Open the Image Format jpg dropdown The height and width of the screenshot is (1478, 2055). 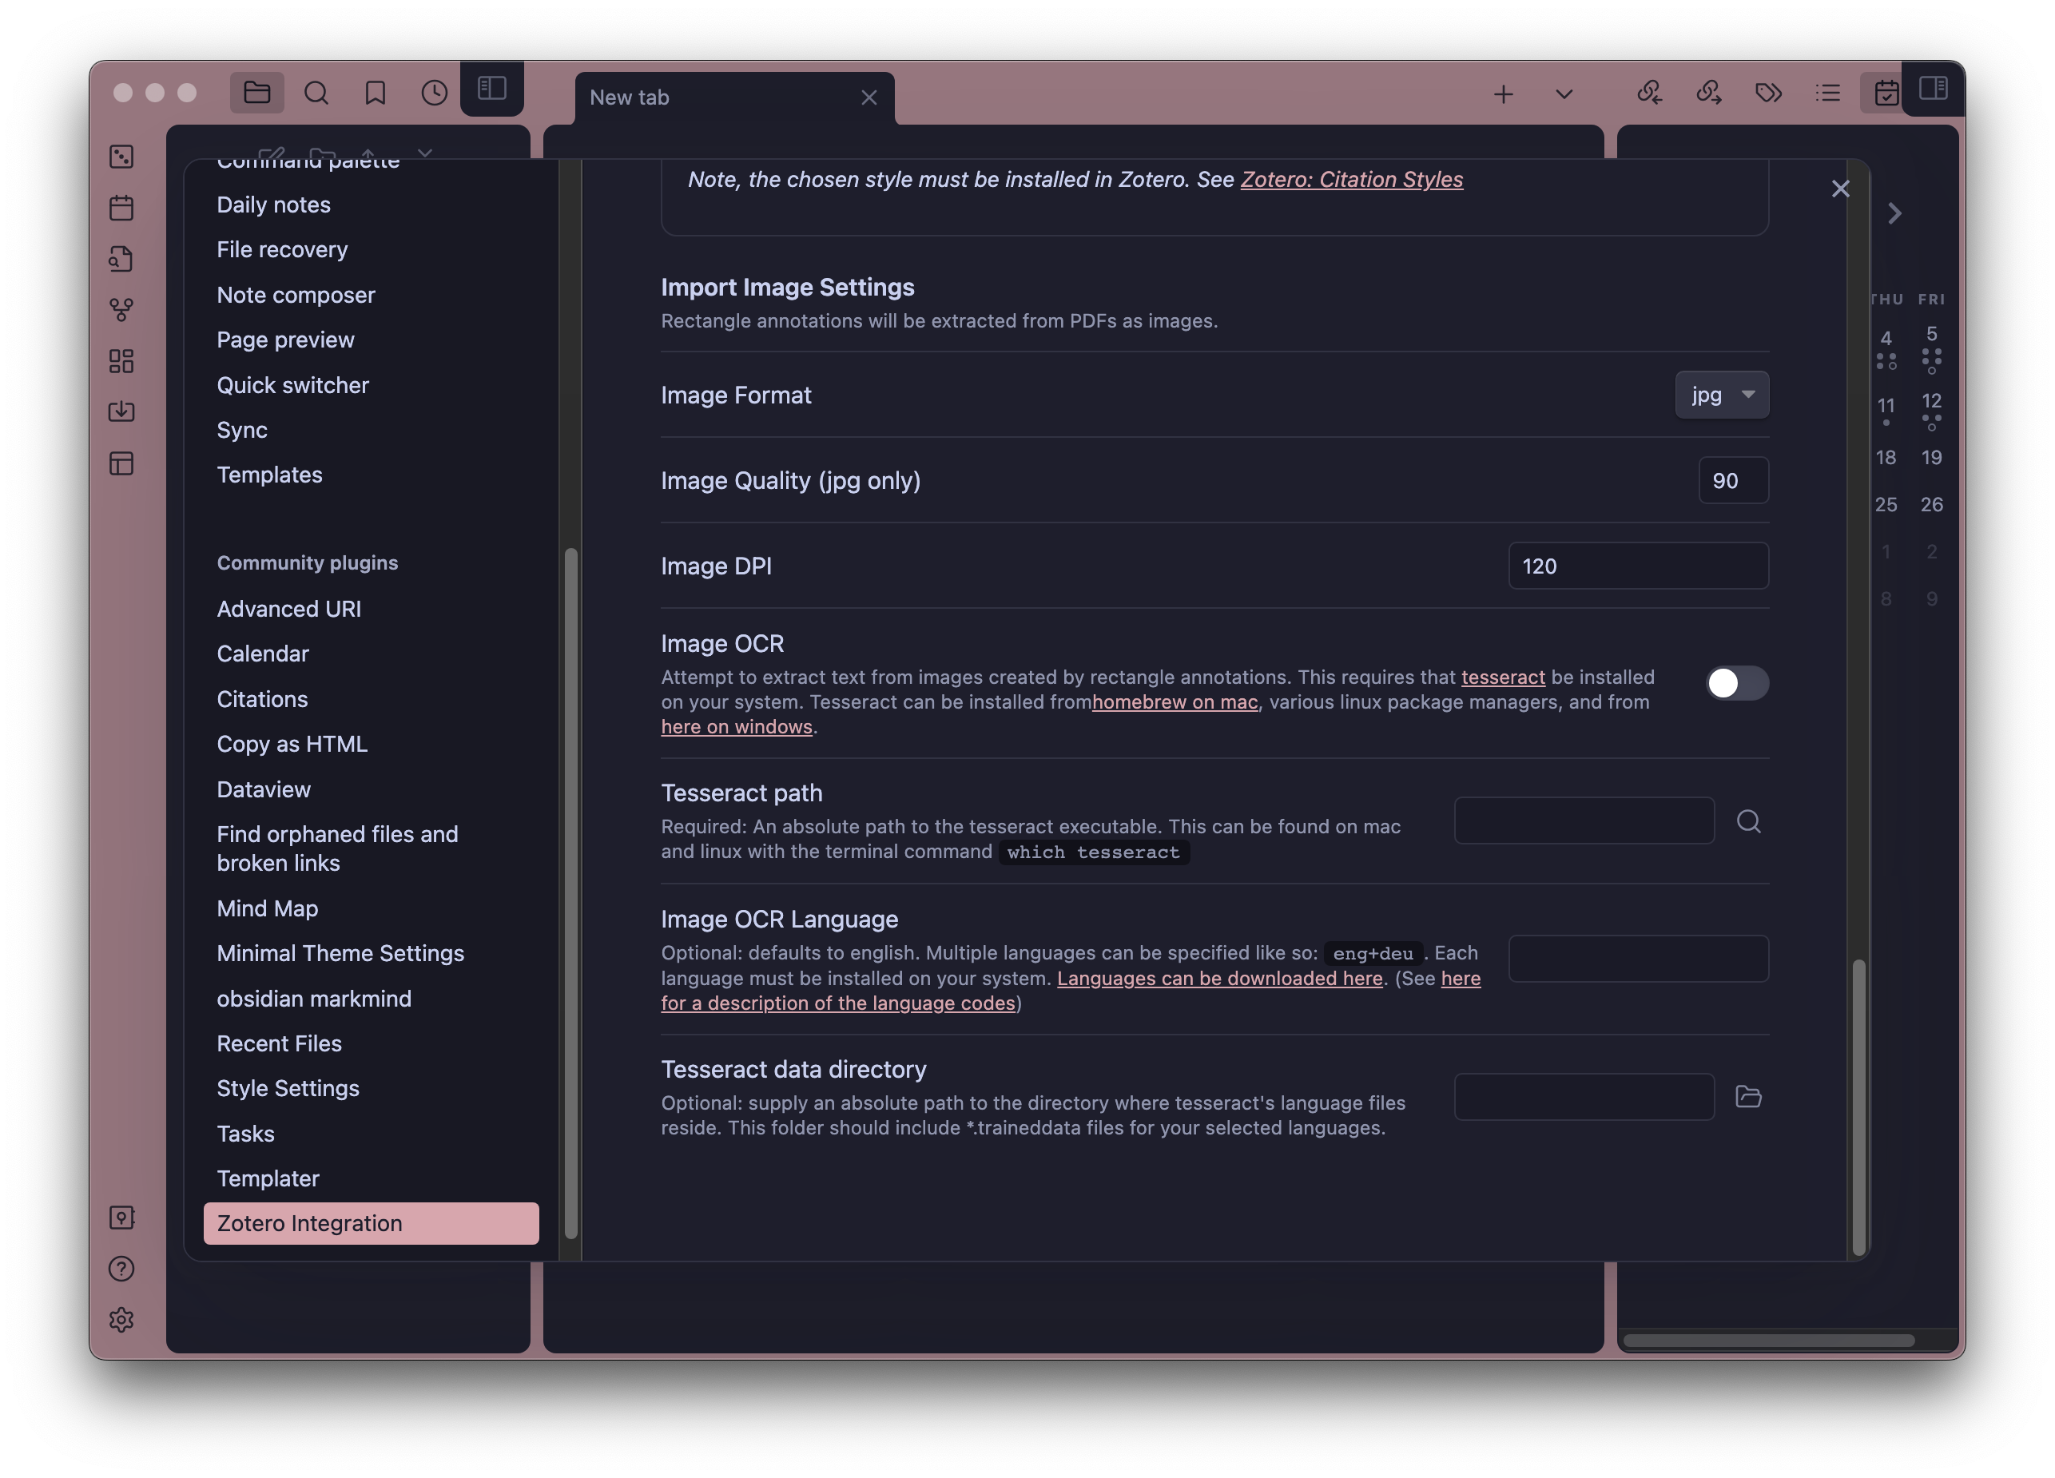[x=1721, y=395]
